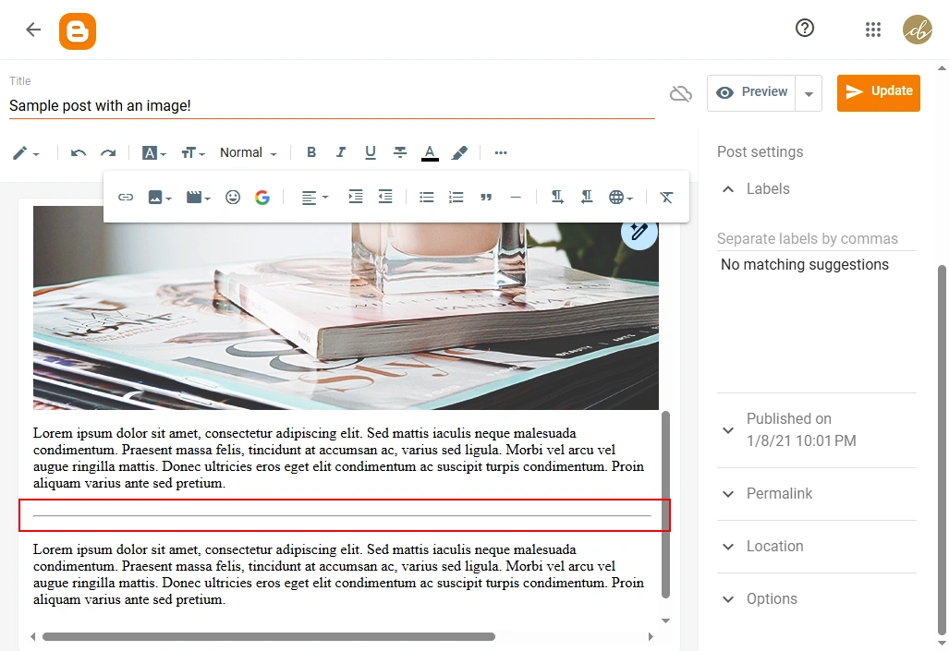Click the Update button
The width and height of the screenshot is (949, 651).
click(878, 92)
